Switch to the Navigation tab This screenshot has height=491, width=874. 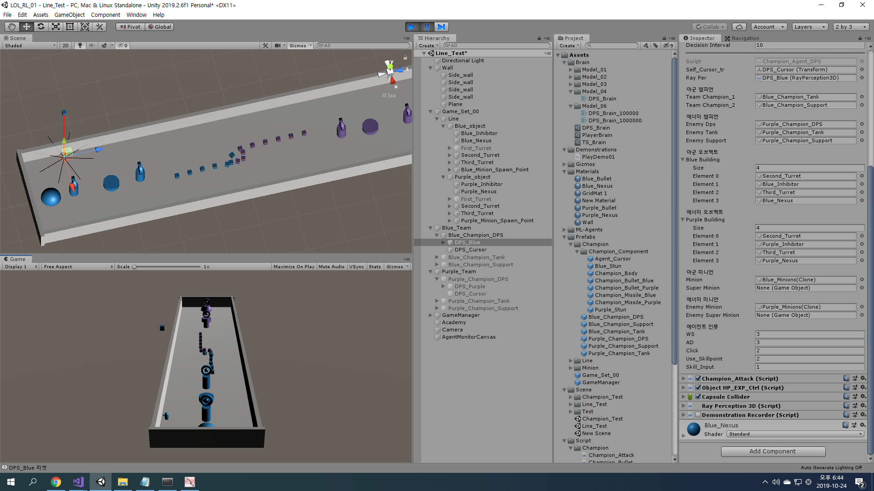742,38
